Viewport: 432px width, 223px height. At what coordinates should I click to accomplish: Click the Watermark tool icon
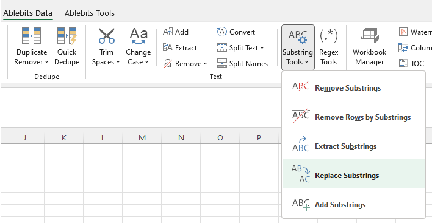[x=403, y=32]
